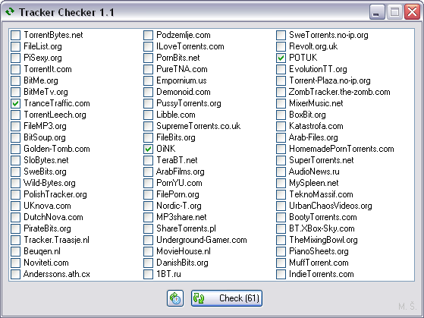The image size is (424, 318).
Task: Tick the TorrentLeech.org checkbox
Action: pos(15,115)
